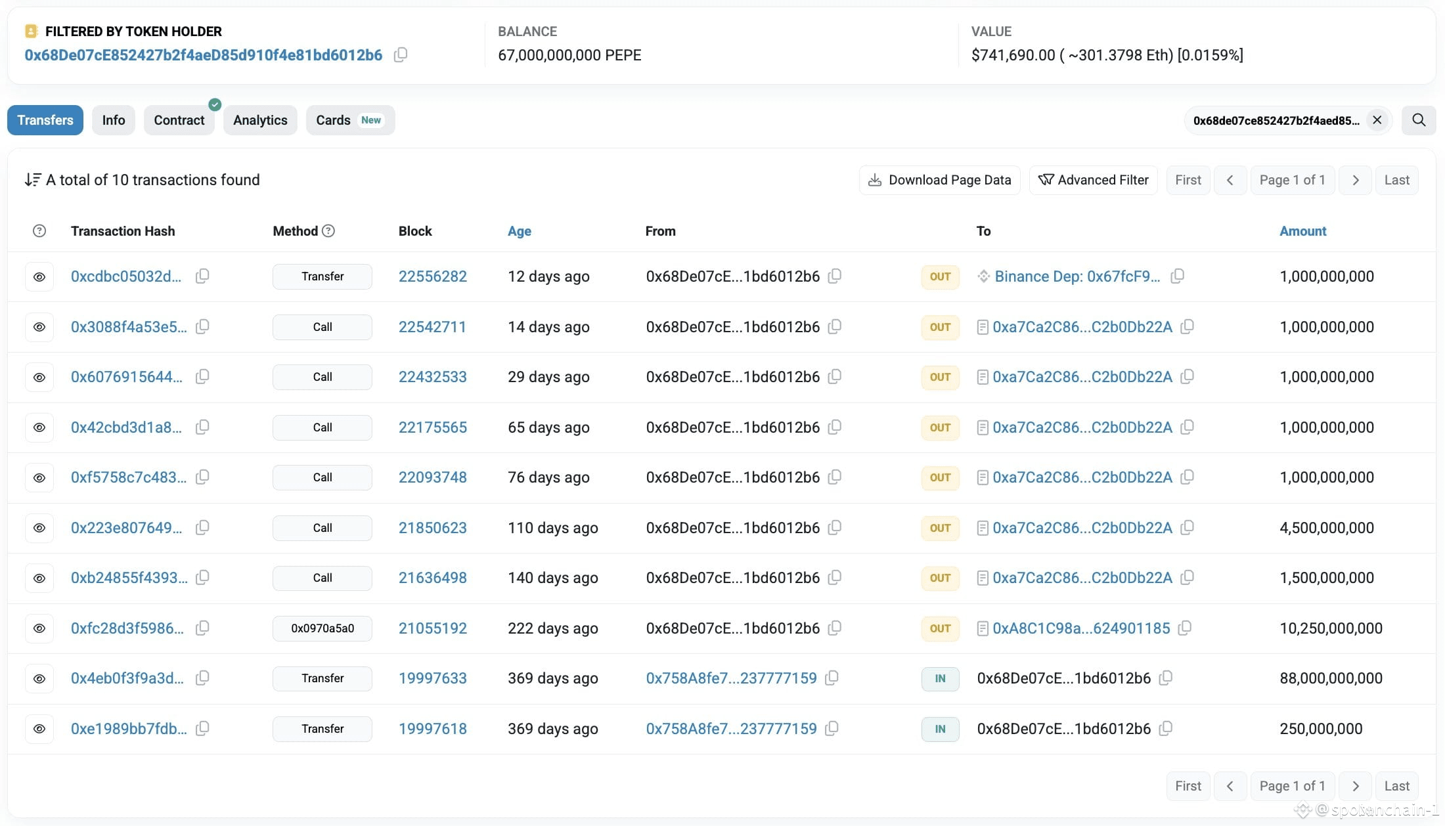Copy the From address in block 22542711 row
The width and height of the screenshot is (1445, 826).
tap(835, 327)
